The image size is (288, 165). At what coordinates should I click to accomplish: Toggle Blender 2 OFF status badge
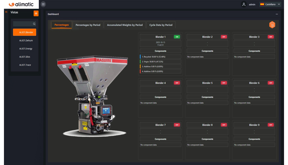(224, 37)
